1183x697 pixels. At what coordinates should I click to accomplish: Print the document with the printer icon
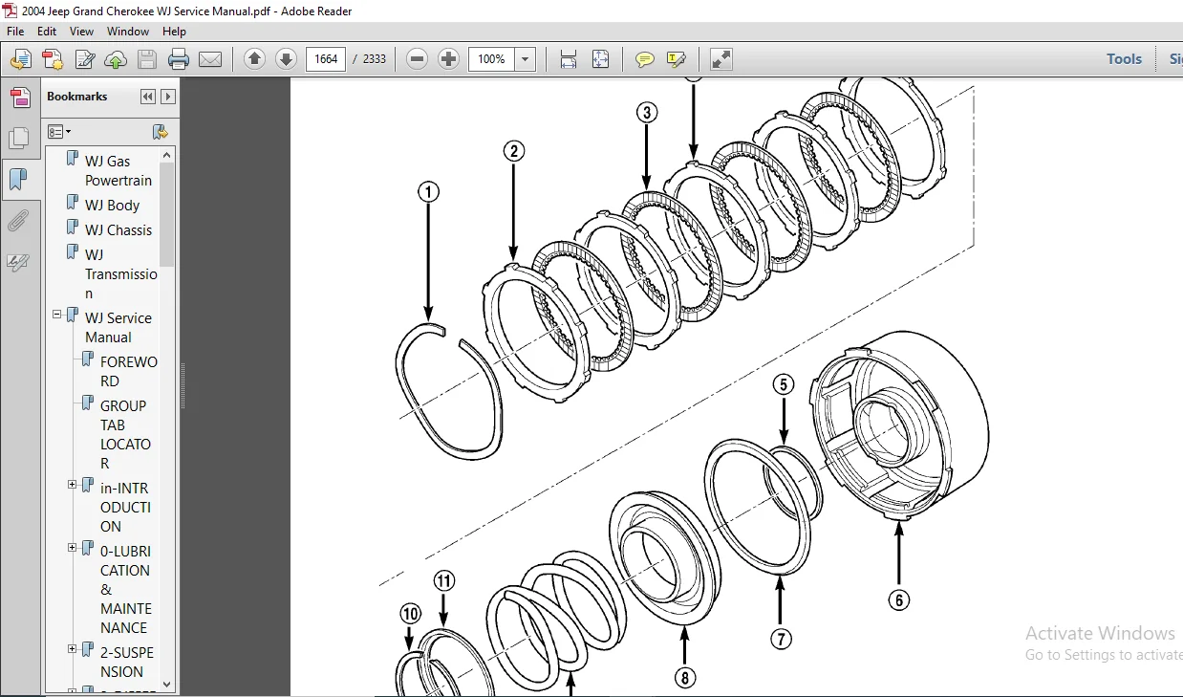click(x=179, y=59)
